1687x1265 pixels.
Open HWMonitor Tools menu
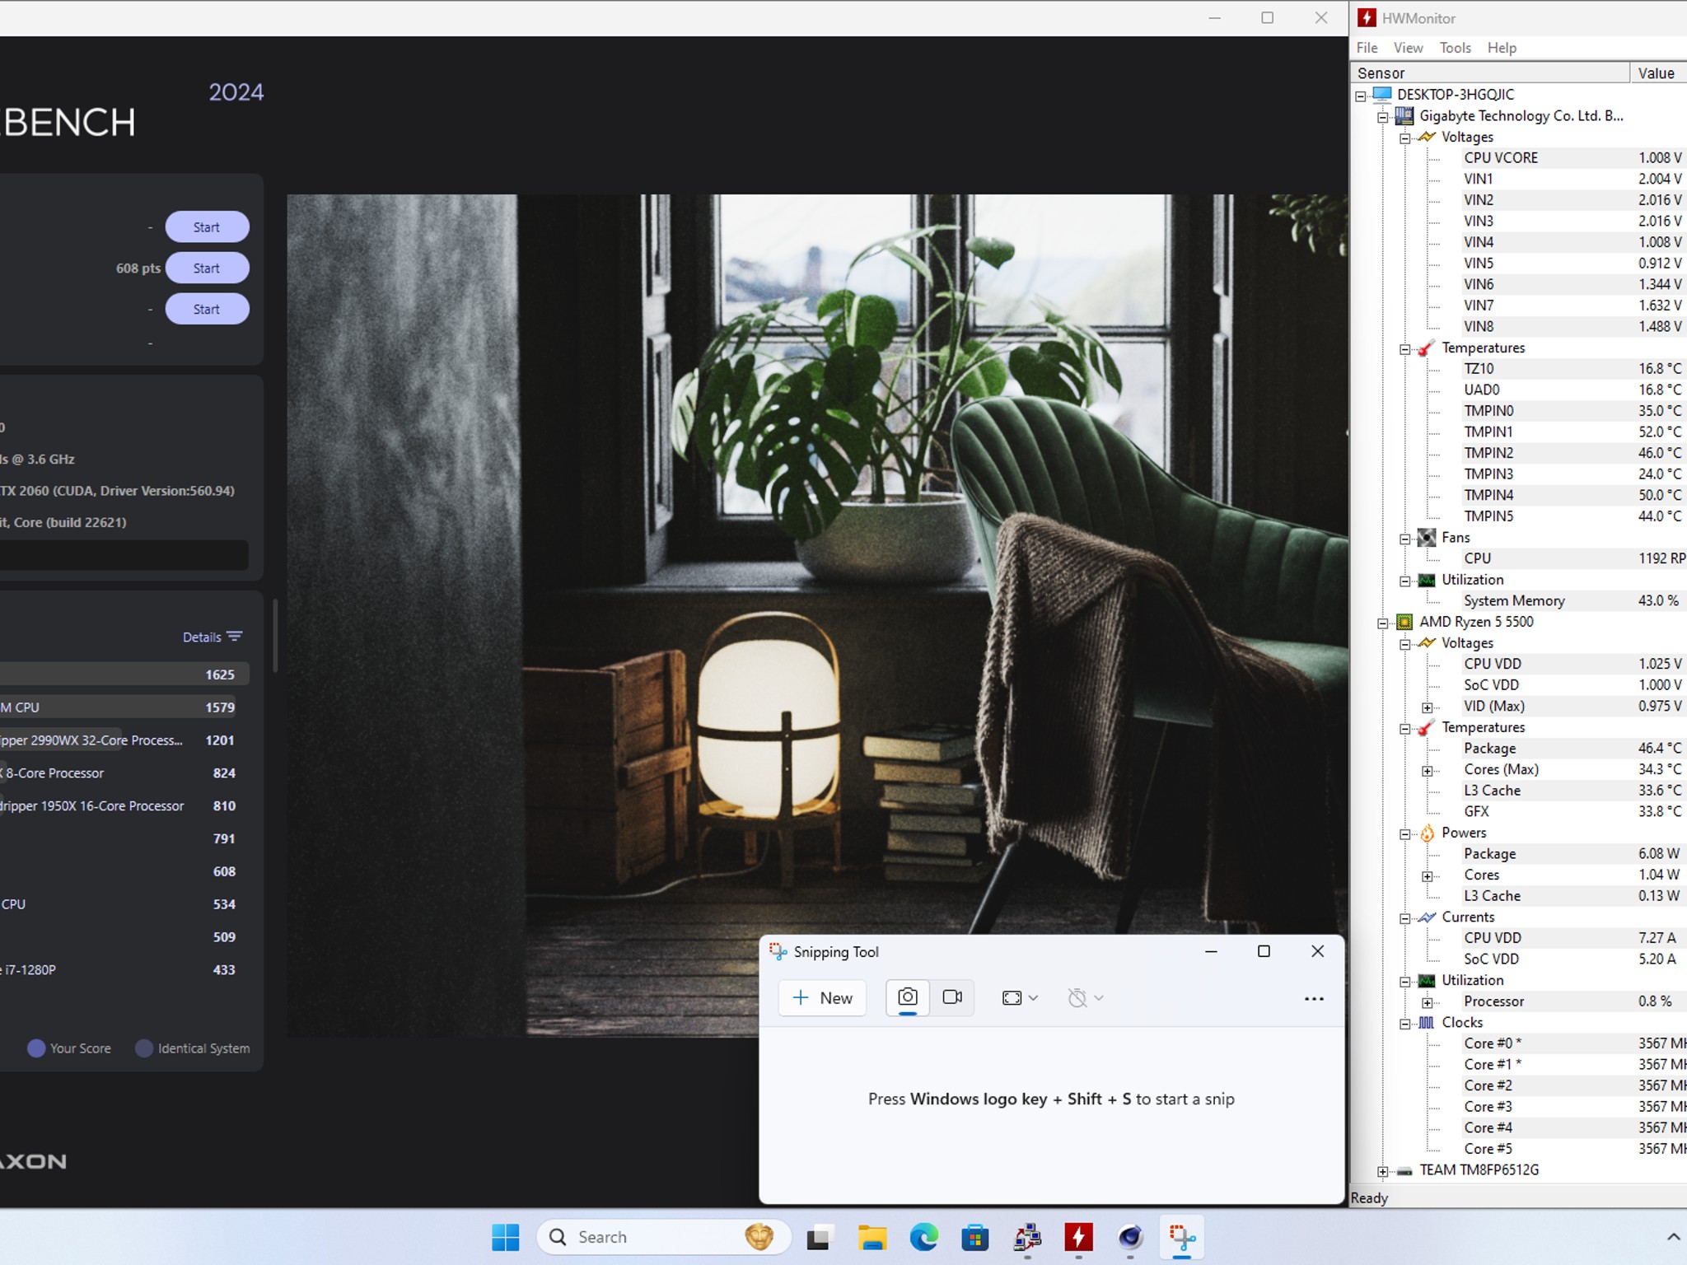click(1455, 48)
